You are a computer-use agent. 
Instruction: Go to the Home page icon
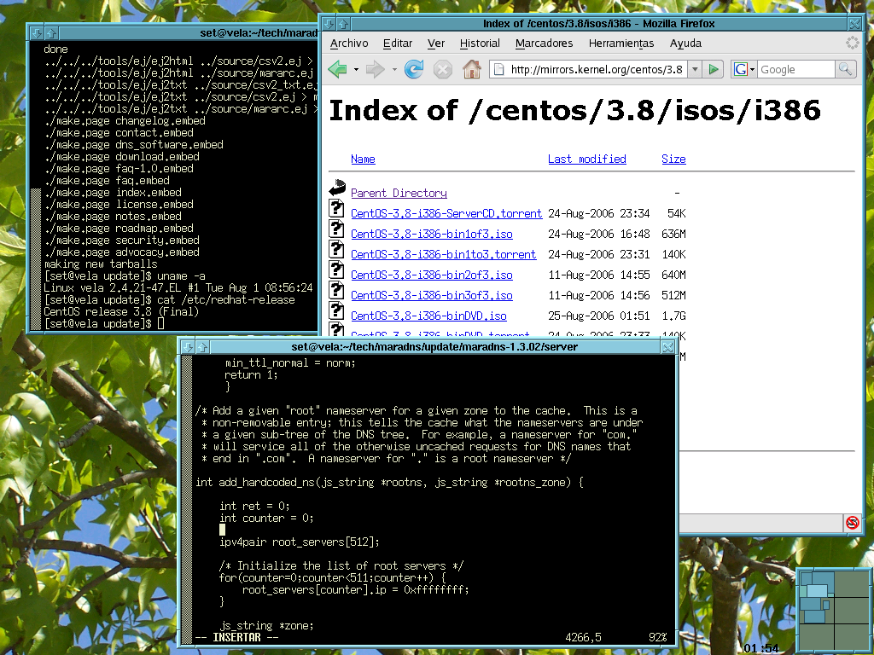tap(471, 69)
